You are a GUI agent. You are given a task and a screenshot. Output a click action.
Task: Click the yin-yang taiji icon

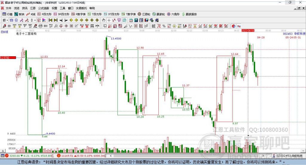[234, 26]
